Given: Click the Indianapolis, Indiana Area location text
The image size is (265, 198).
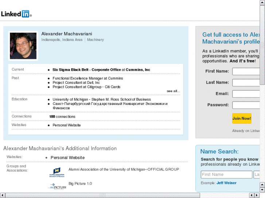Looking at the screenshot, I should click(x=62, y=40).
